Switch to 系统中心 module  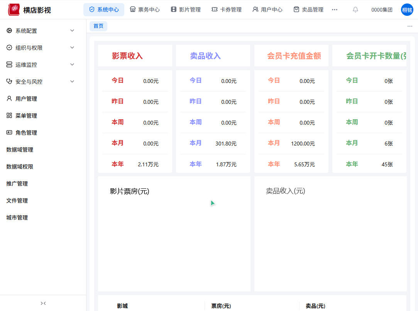104,10
